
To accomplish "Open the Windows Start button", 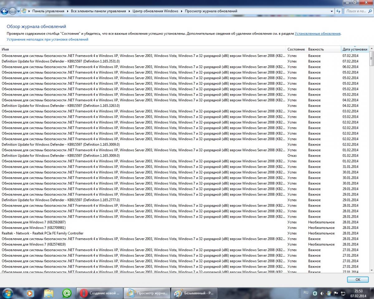I will pos(7,293).
